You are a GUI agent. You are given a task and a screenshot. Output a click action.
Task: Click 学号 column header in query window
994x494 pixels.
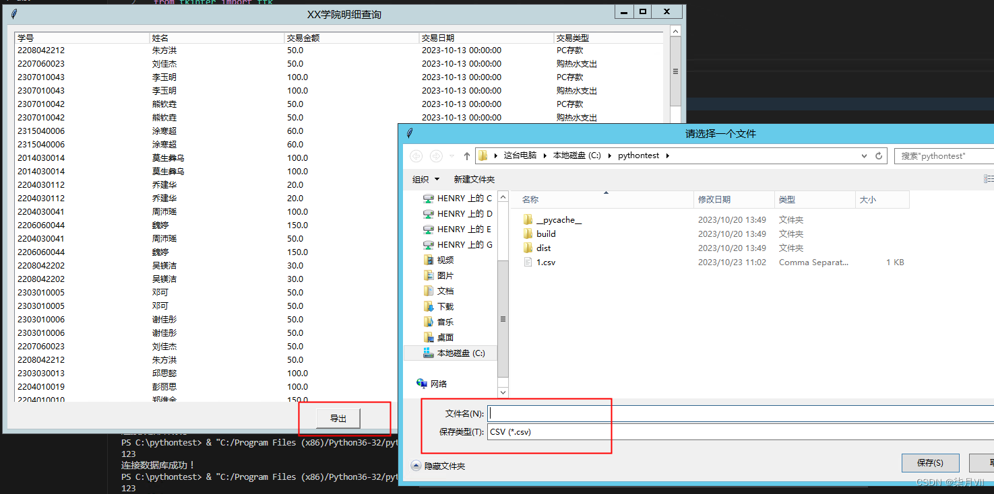pyautogui.click(x=82, y=38)
